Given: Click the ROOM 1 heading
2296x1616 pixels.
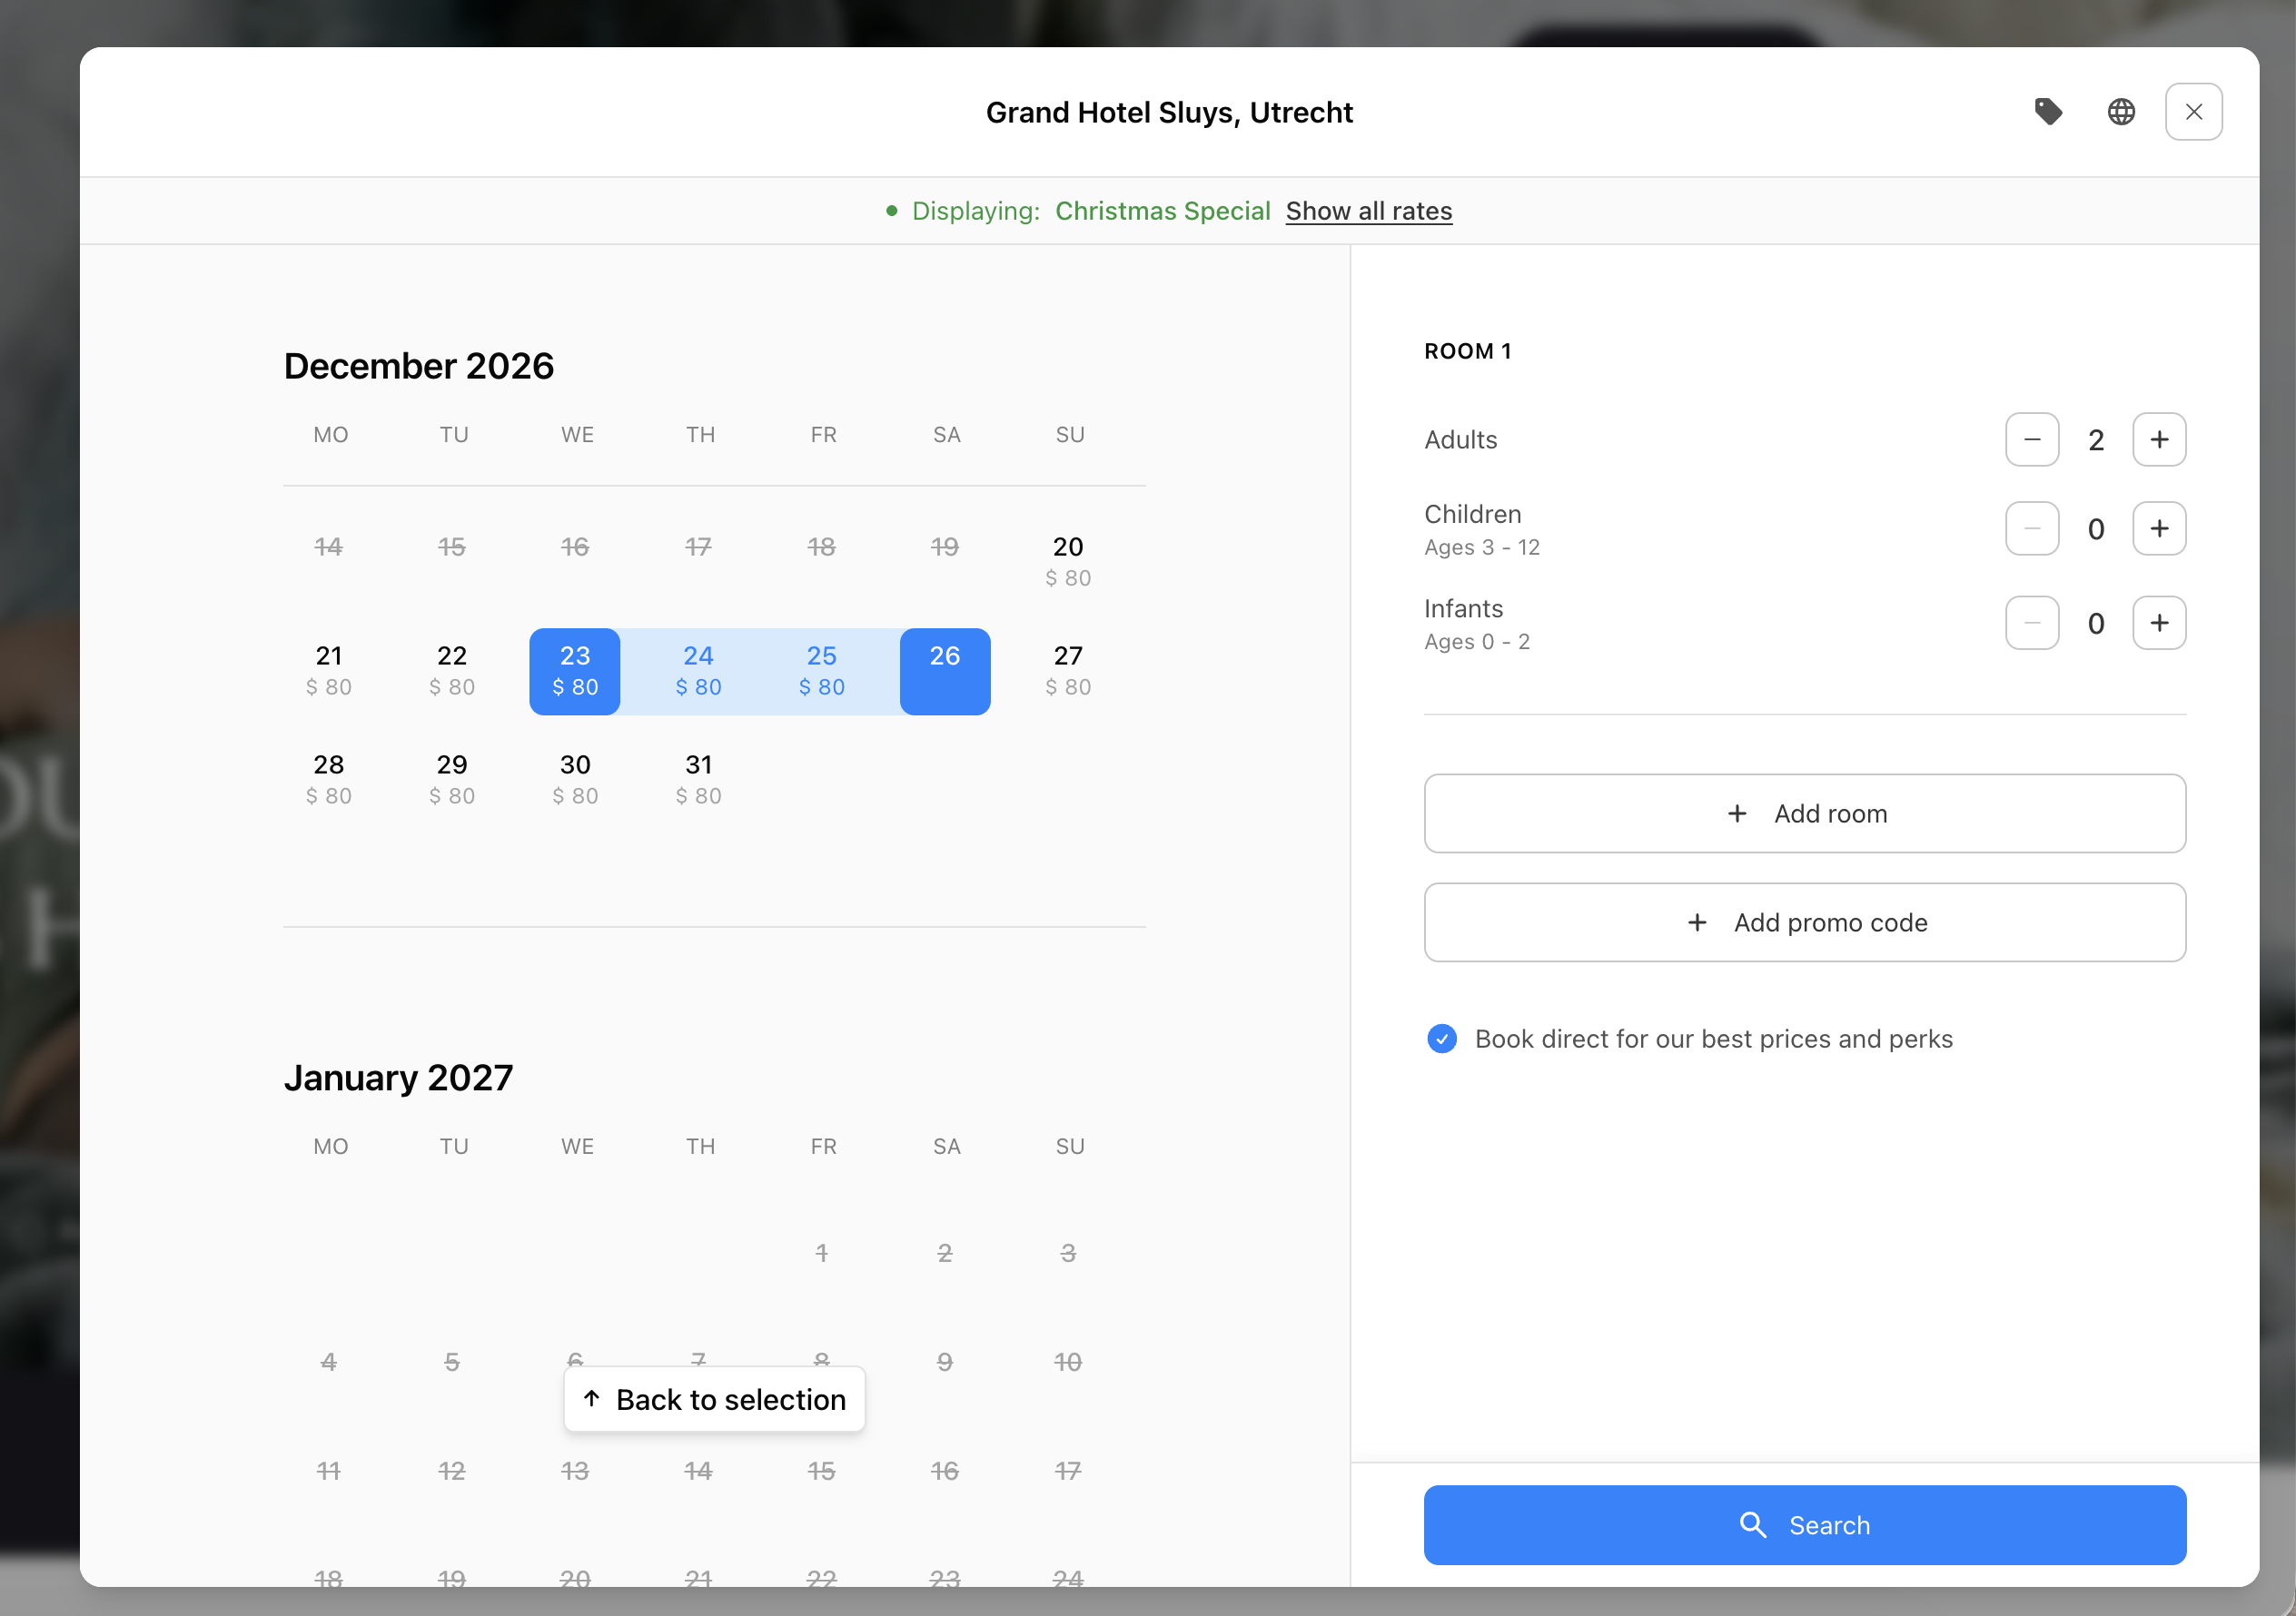Looking at the screenshot, I should click(x=1468, y=350).
